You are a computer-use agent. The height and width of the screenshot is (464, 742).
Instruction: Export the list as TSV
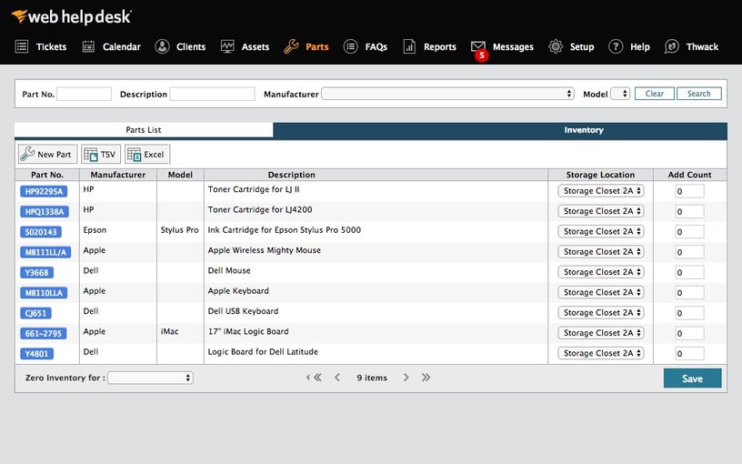pos(101,155)
